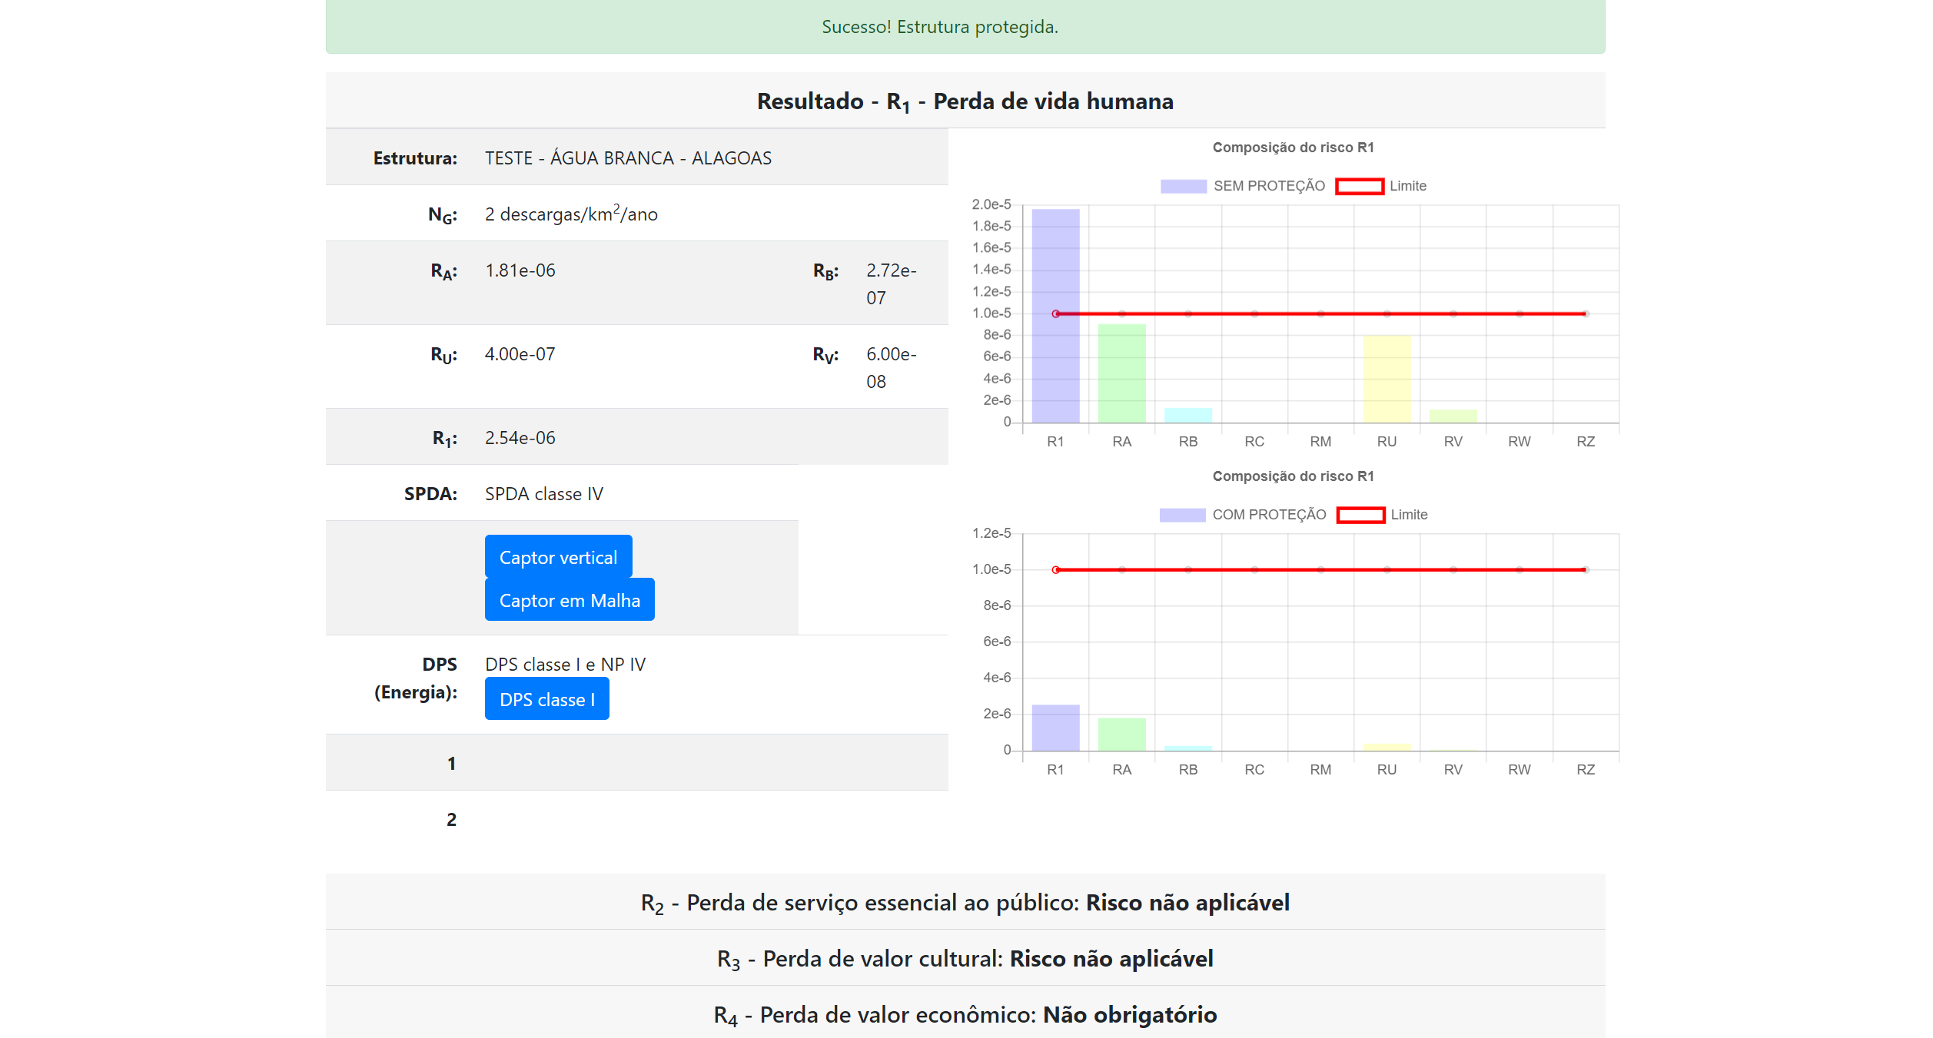Select the R2 Perda de serviço essencial row

(965, 902)
